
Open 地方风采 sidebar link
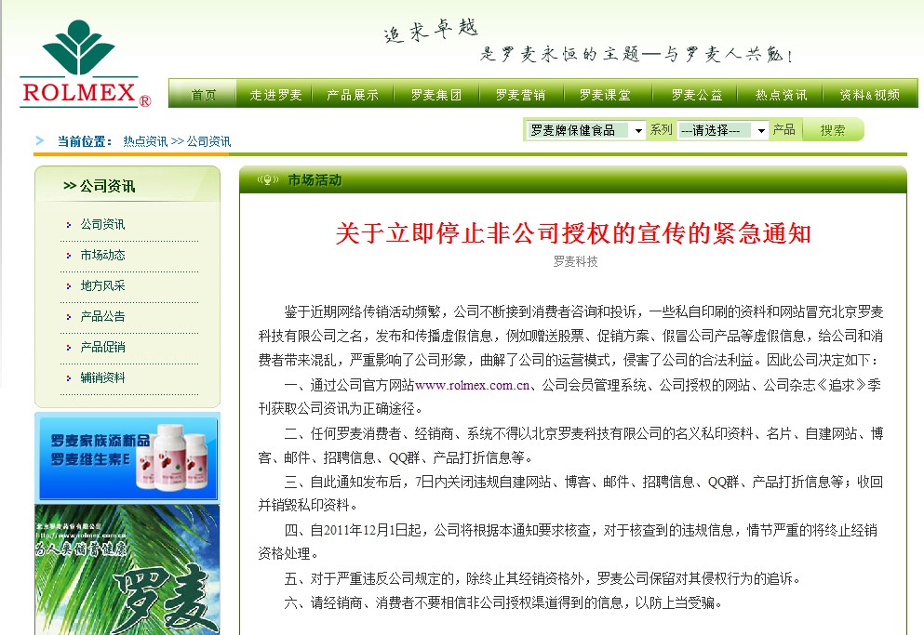102,285
